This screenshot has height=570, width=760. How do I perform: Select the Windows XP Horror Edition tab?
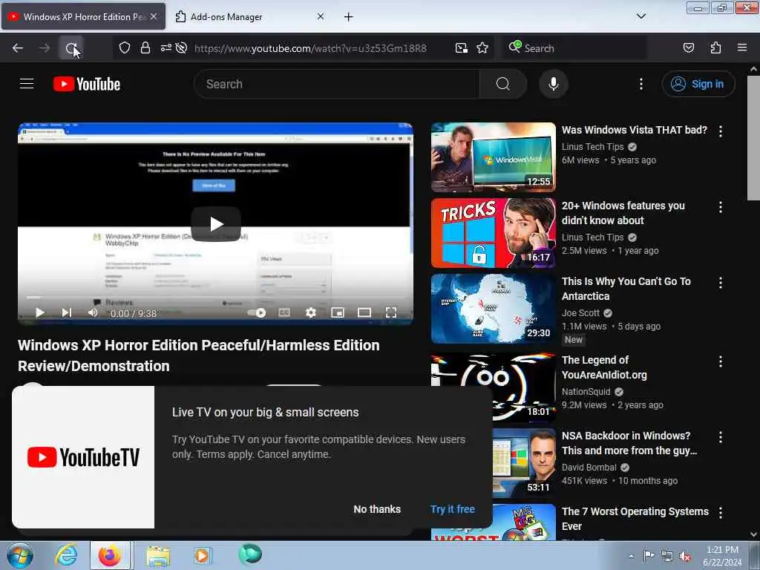(83, 17)
